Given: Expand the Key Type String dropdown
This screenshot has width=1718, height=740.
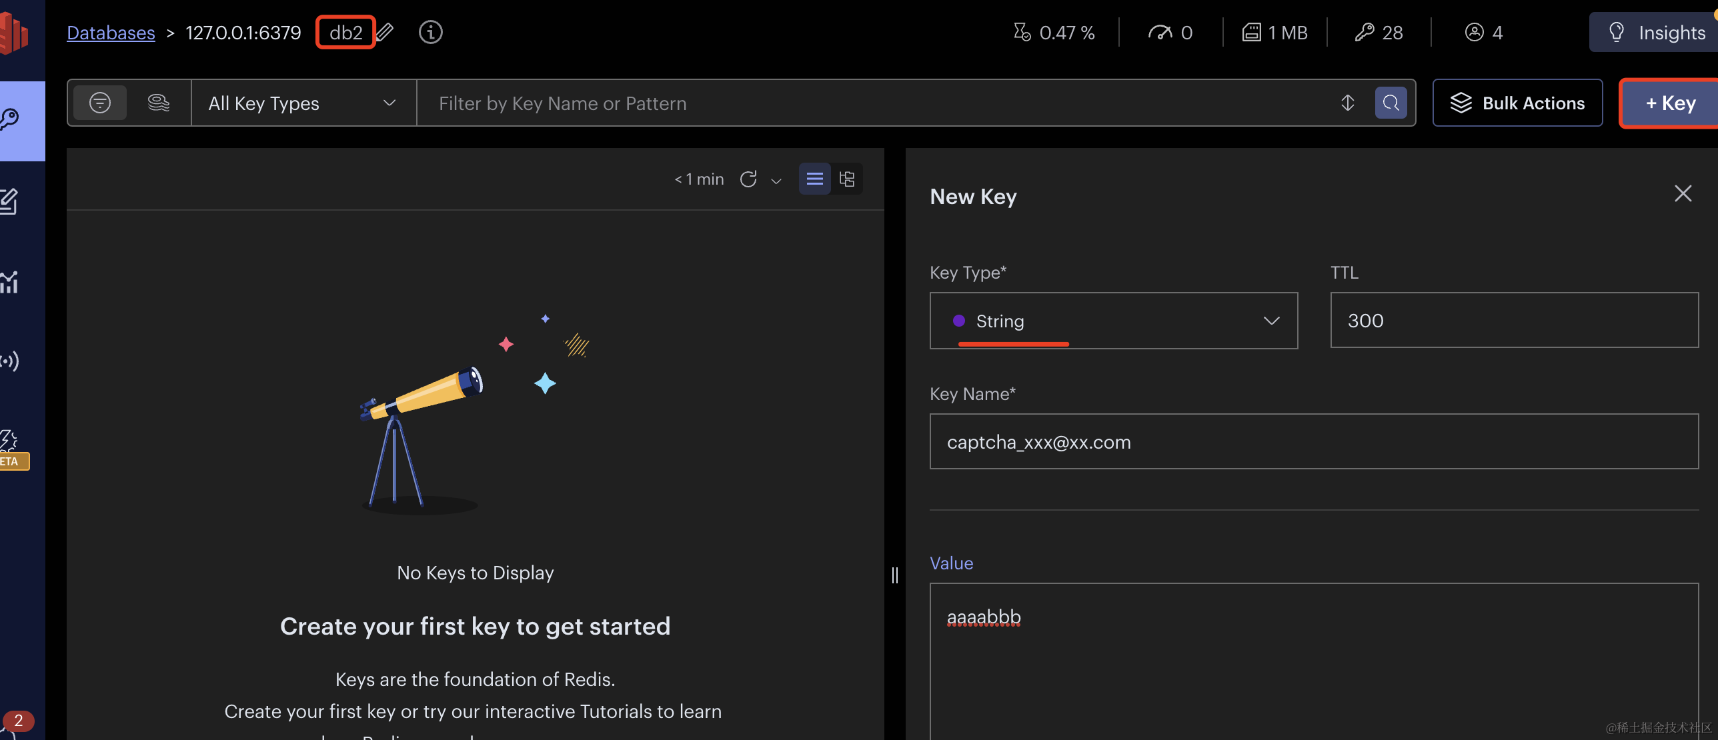Looking at the screenshot, I should 1113,321.
